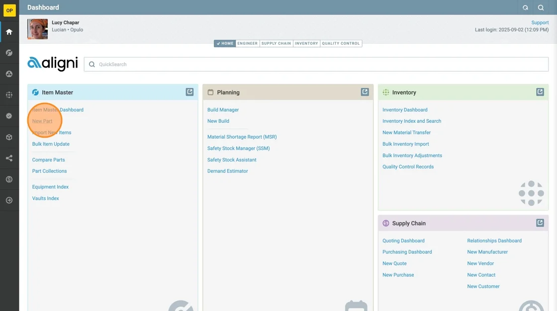Click the share icon in the sidebar
The width and height of the screenshot is (557, 311).
pos(9,158)
